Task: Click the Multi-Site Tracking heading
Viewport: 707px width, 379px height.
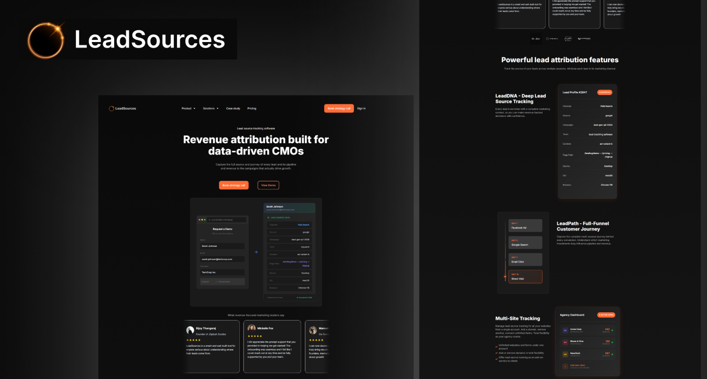Action: tap(517, 318)
